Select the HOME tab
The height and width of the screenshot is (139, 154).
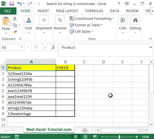[26, 11]
